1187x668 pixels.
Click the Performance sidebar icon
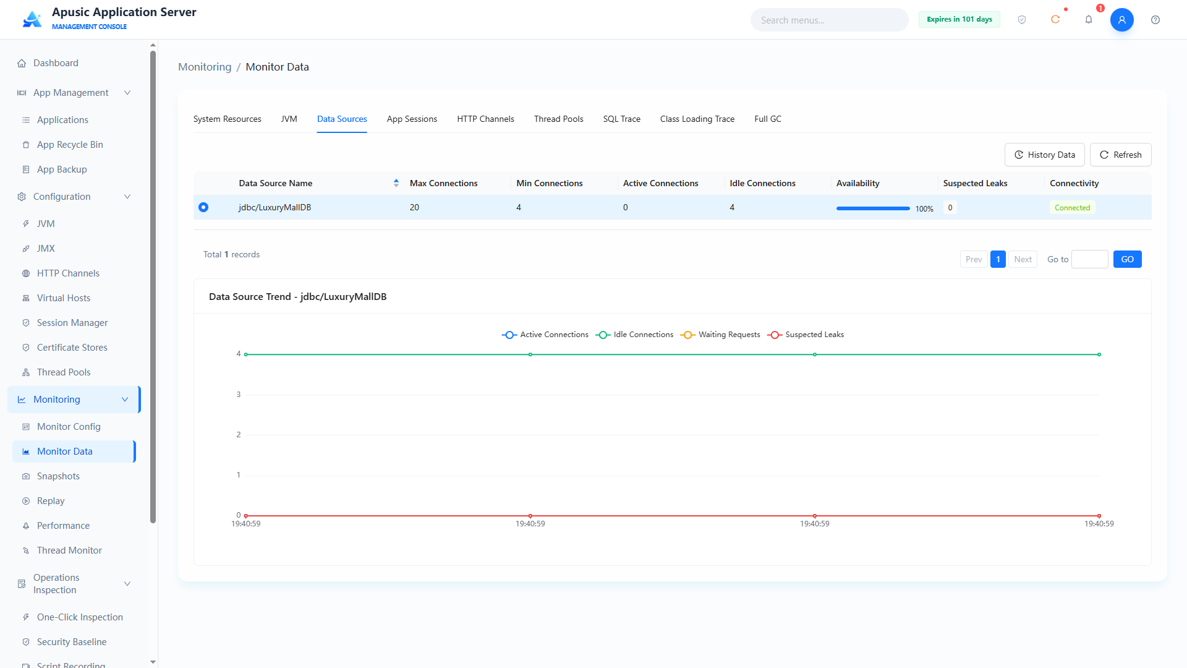[26, 526]
